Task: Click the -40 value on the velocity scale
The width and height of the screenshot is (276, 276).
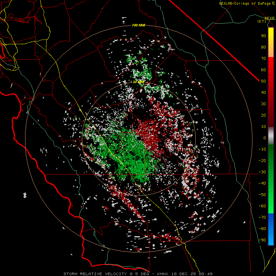Action: tap(262, 183)
